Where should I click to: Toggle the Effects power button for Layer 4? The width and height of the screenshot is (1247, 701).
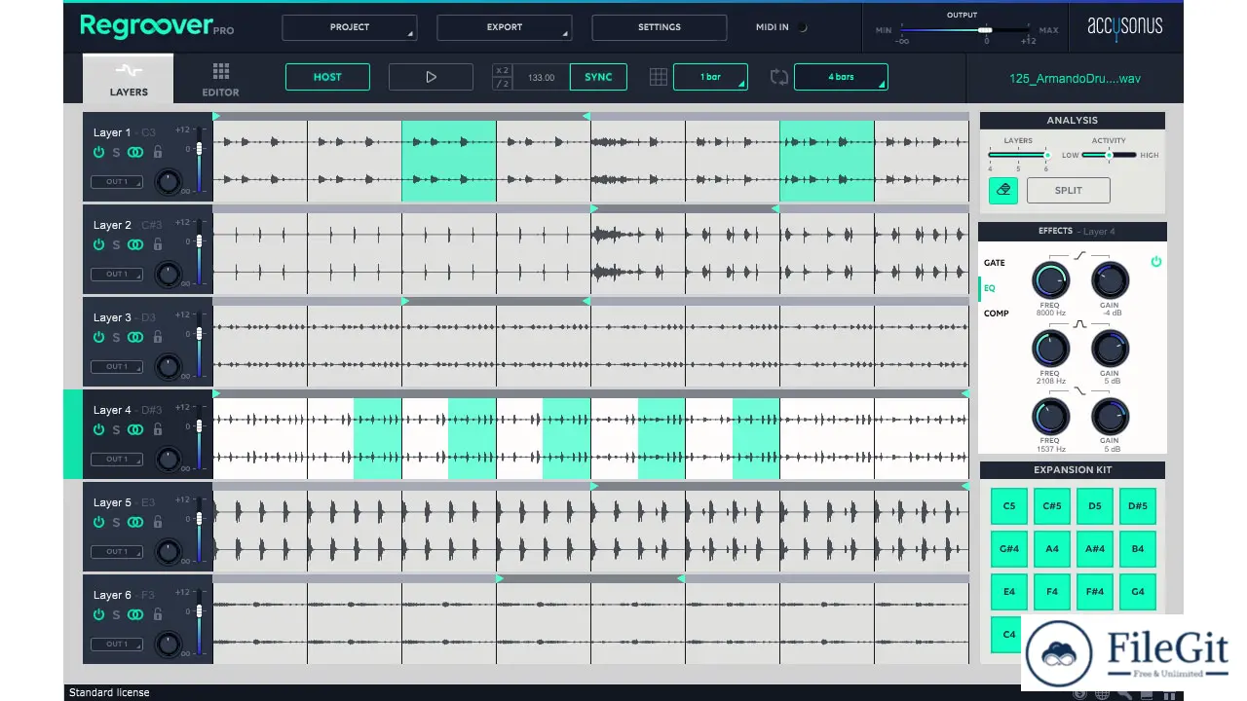coord(1155,262)
